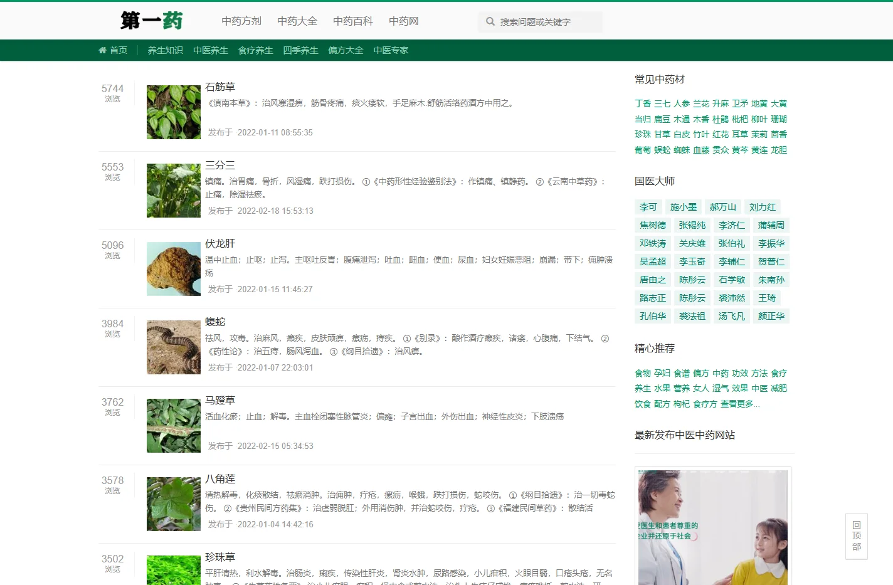The image size is (893, 585).
Task: Click the 龙胆 herb link
Action: (x=779, y=150)
